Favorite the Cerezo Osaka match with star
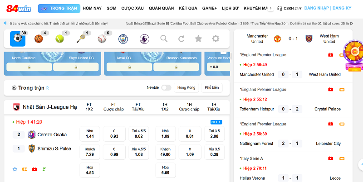Image resolution: width=363 pixels, height=182 pixels. pyautogui.click(x=15, y=169)
